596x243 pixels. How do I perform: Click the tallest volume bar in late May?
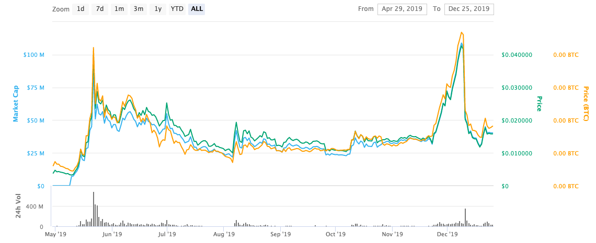(94, 209)
